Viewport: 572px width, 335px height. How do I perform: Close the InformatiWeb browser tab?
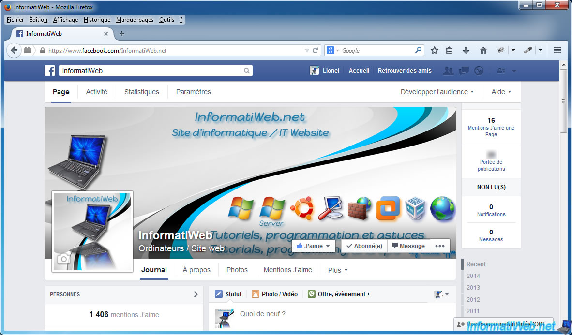tap(106, 34)
